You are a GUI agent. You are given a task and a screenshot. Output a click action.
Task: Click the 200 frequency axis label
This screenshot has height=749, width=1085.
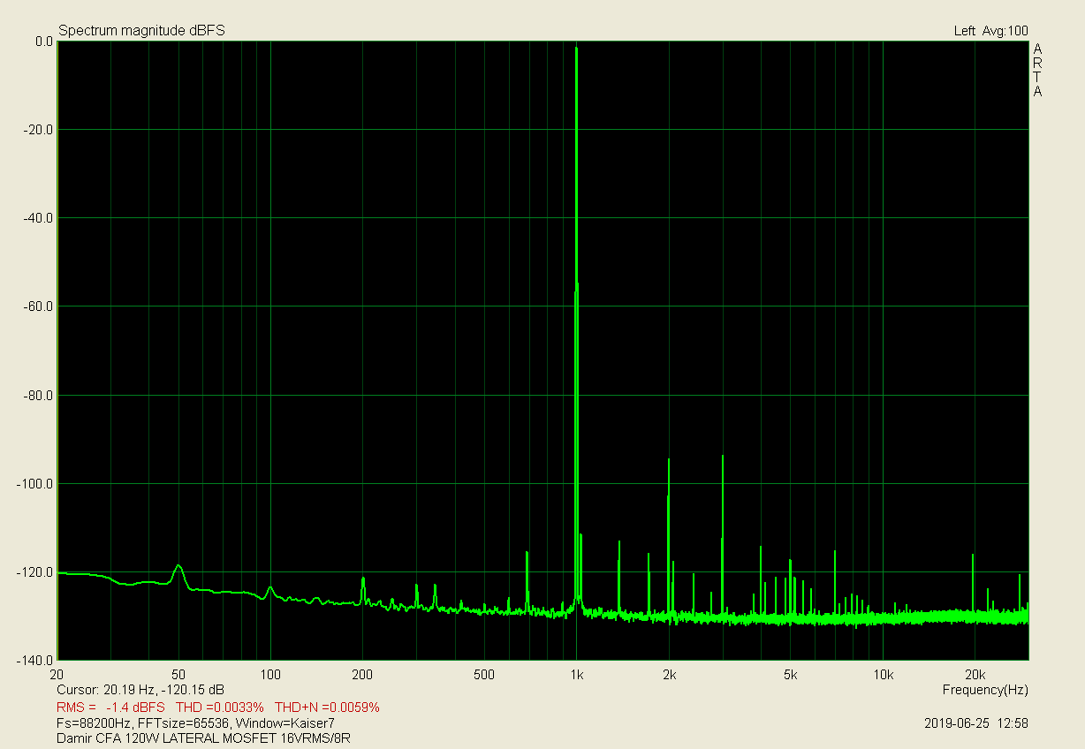pos(362,675)
